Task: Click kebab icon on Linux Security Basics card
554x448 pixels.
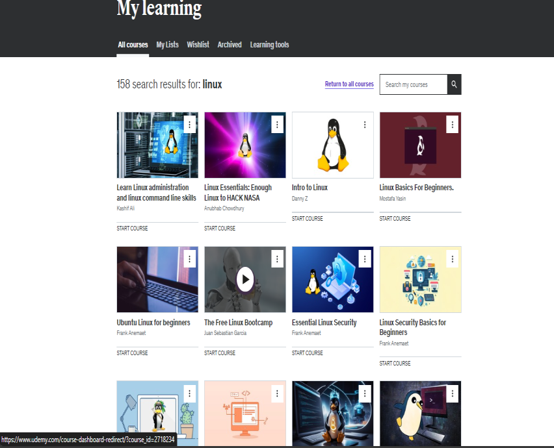Action: tap(453, 259)
